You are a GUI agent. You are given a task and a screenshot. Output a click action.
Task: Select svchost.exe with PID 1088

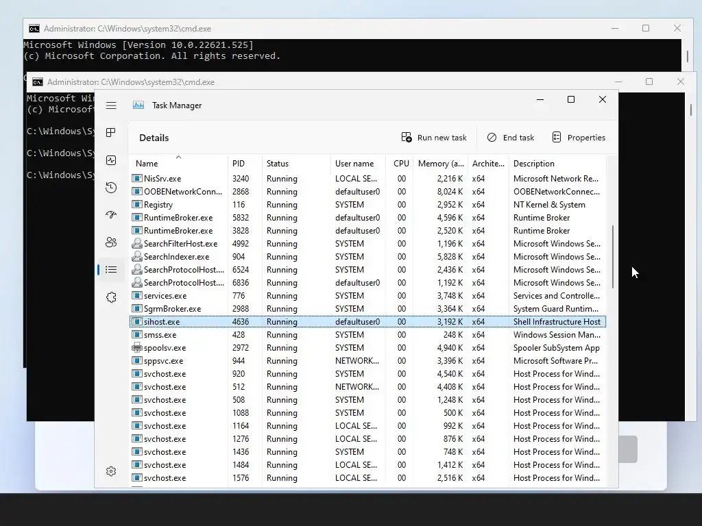(x=367, y=413)
